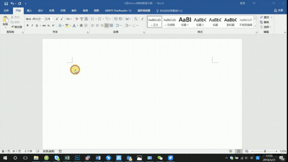288x162 pixels.
Task: Open Excel from the taskbar
Action: (67, 158)
